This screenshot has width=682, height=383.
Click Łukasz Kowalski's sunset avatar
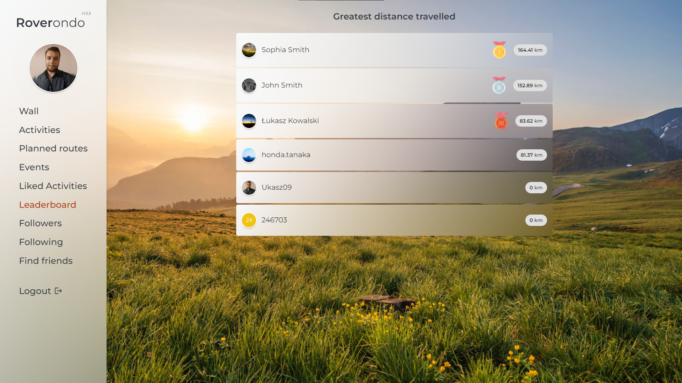(x=249, y=121)
